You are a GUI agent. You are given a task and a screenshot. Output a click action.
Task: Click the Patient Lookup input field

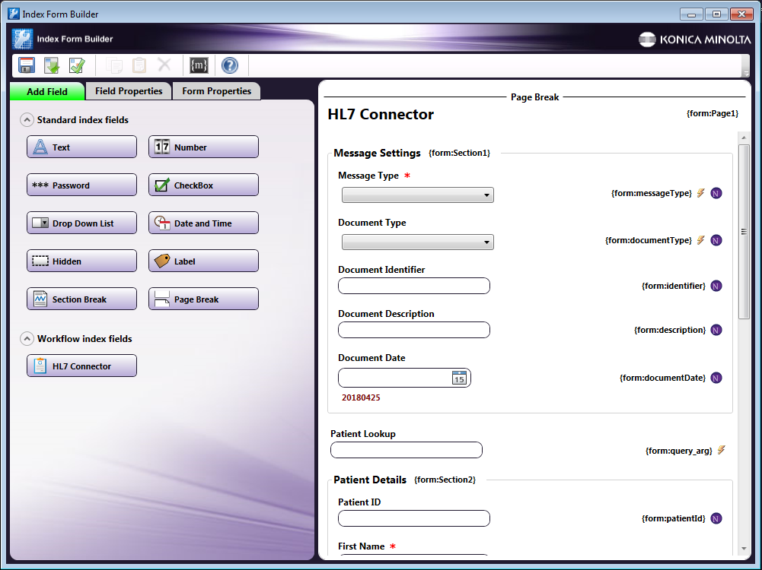click(x=407, y=450)
